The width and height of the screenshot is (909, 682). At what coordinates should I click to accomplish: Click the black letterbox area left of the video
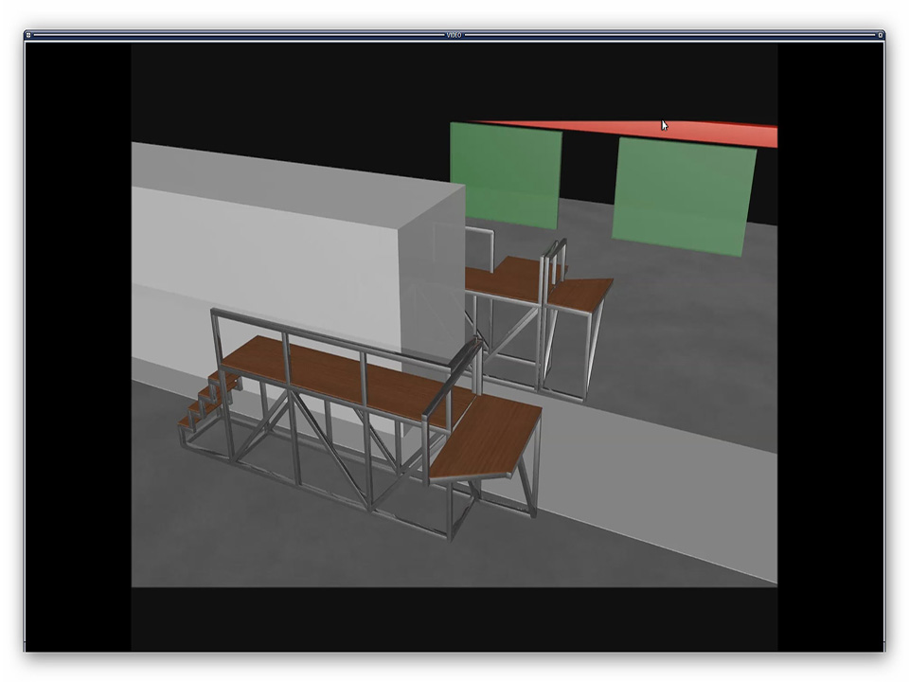78,341
